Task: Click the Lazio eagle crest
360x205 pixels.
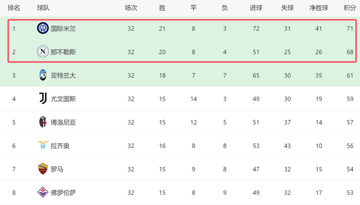Action: (x=43, y=145)
